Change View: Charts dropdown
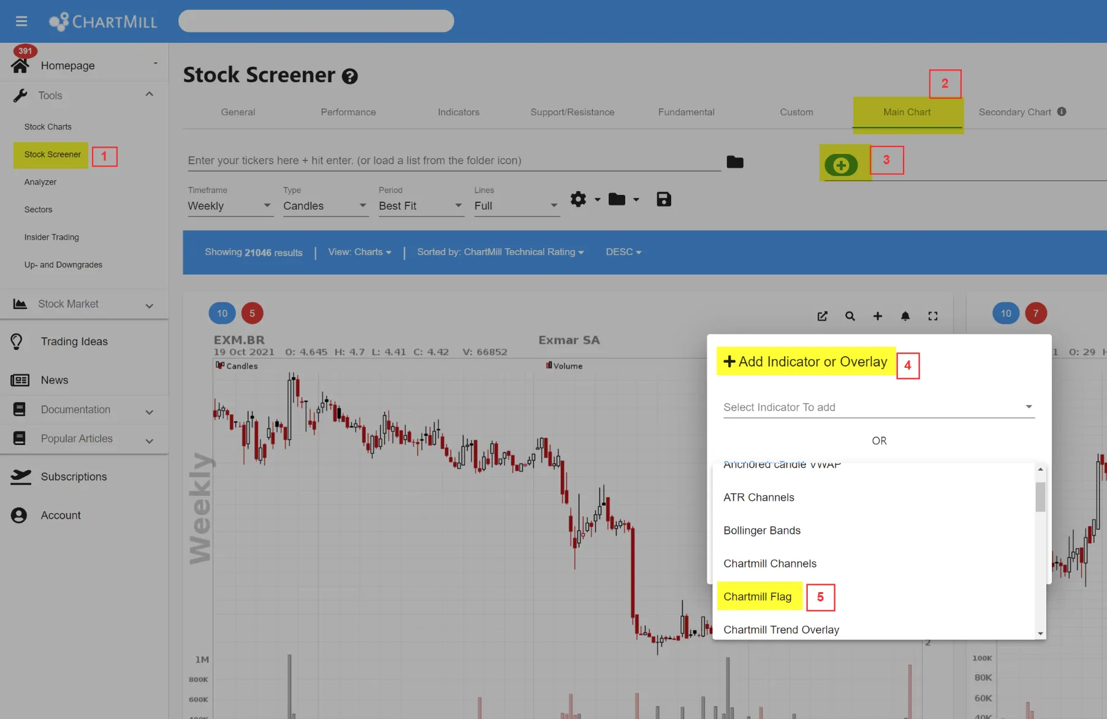The height and width of the screenshot is (719, 1107). (x=359, y=252)
